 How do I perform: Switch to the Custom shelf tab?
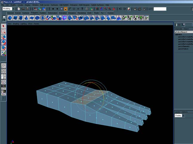coord(110,13)
